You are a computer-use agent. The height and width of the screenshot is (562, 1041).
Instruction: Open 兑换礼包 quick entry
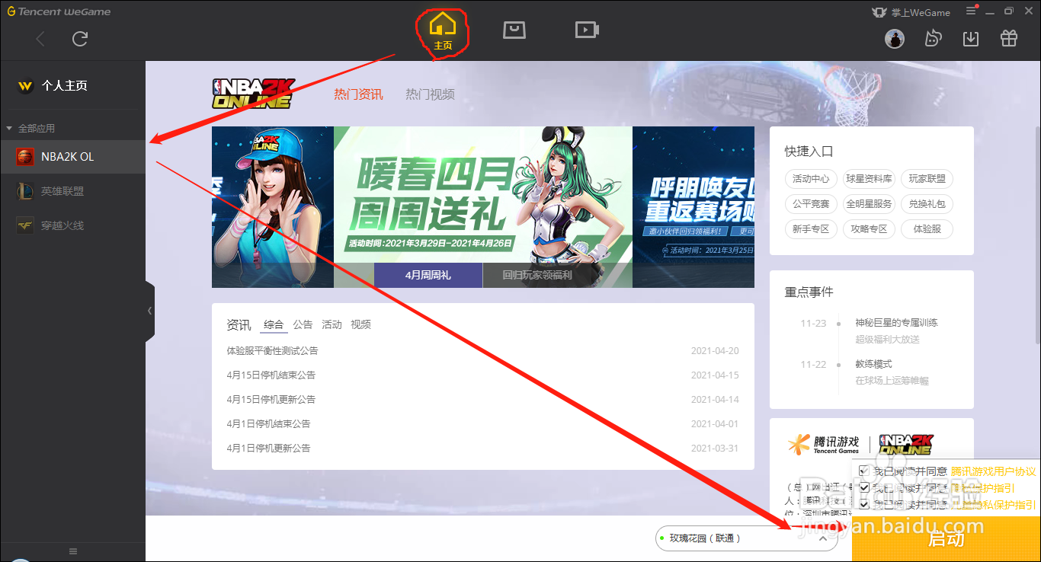(927, 204)
